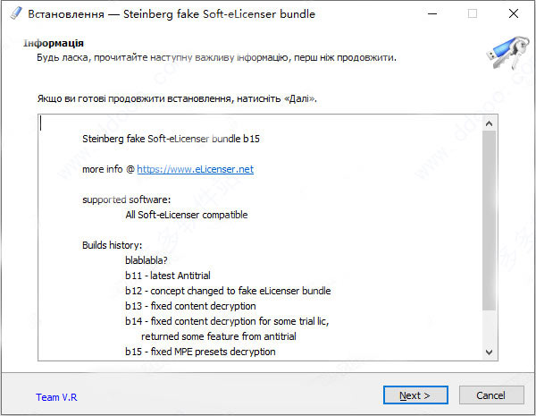Click the installer icon in the title bar
The width and height of the screenshot is (536, 416).
coord(14,14)
